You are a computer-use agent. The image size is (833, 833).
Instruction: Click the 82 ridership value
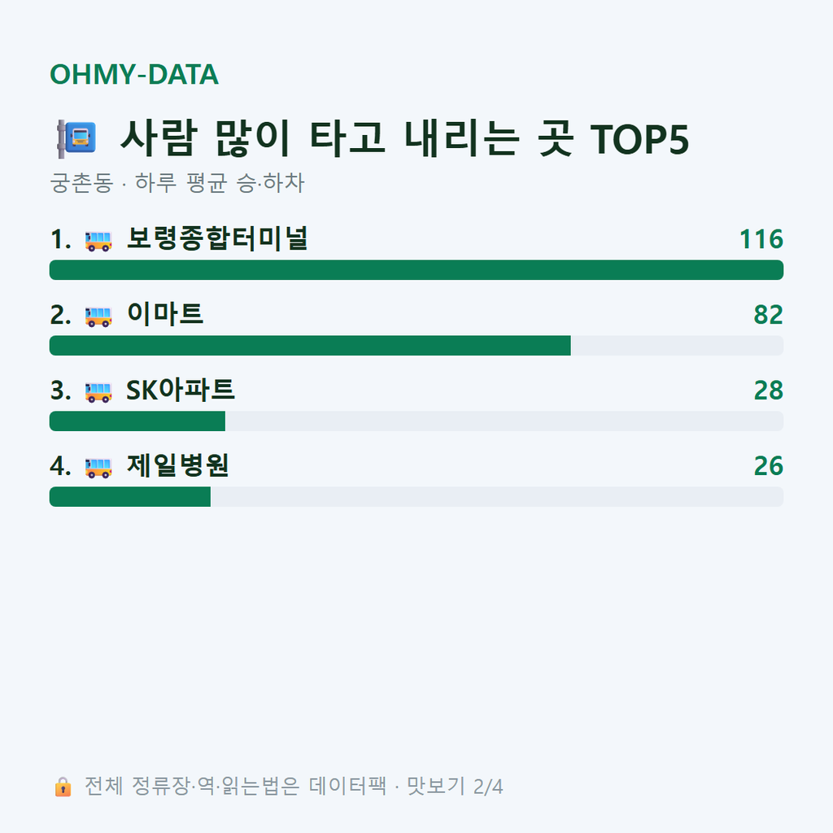coord(768,315)
